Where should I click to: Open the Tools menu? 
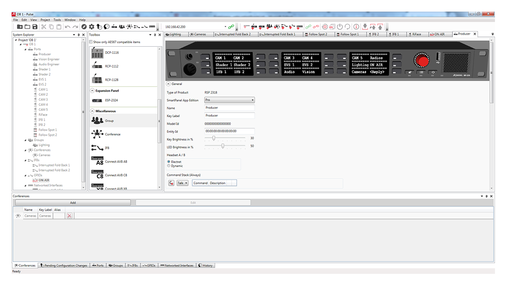[57, 20]
